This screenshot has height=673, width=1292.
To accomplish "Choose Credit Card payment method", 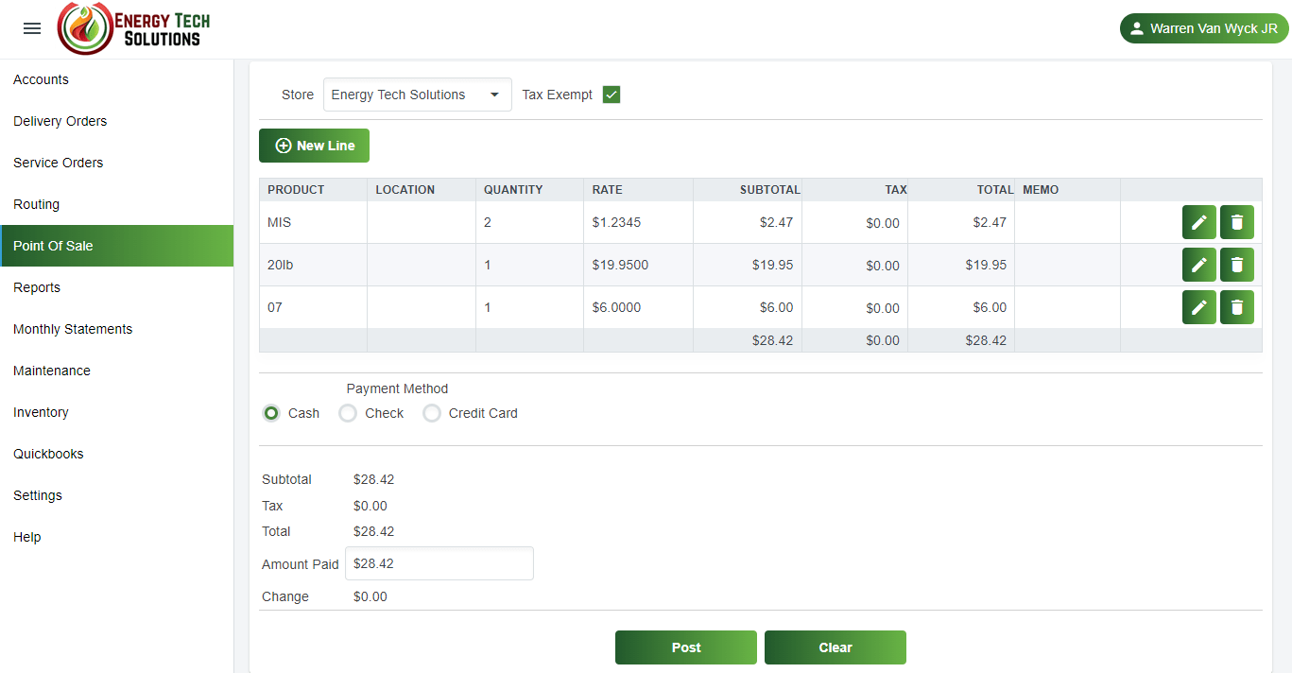I will (x=432, y=413).
